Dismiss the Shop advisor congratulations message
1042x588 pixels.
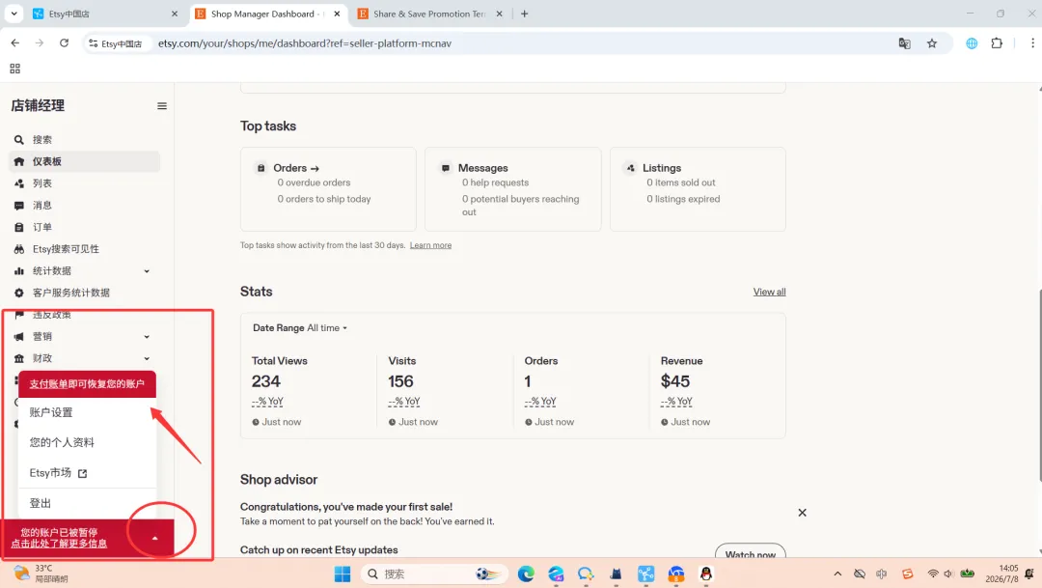pyautogui.click(x=802, y=513)
